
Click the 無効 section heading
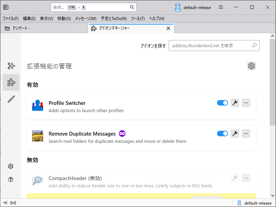tap(32, 160)
